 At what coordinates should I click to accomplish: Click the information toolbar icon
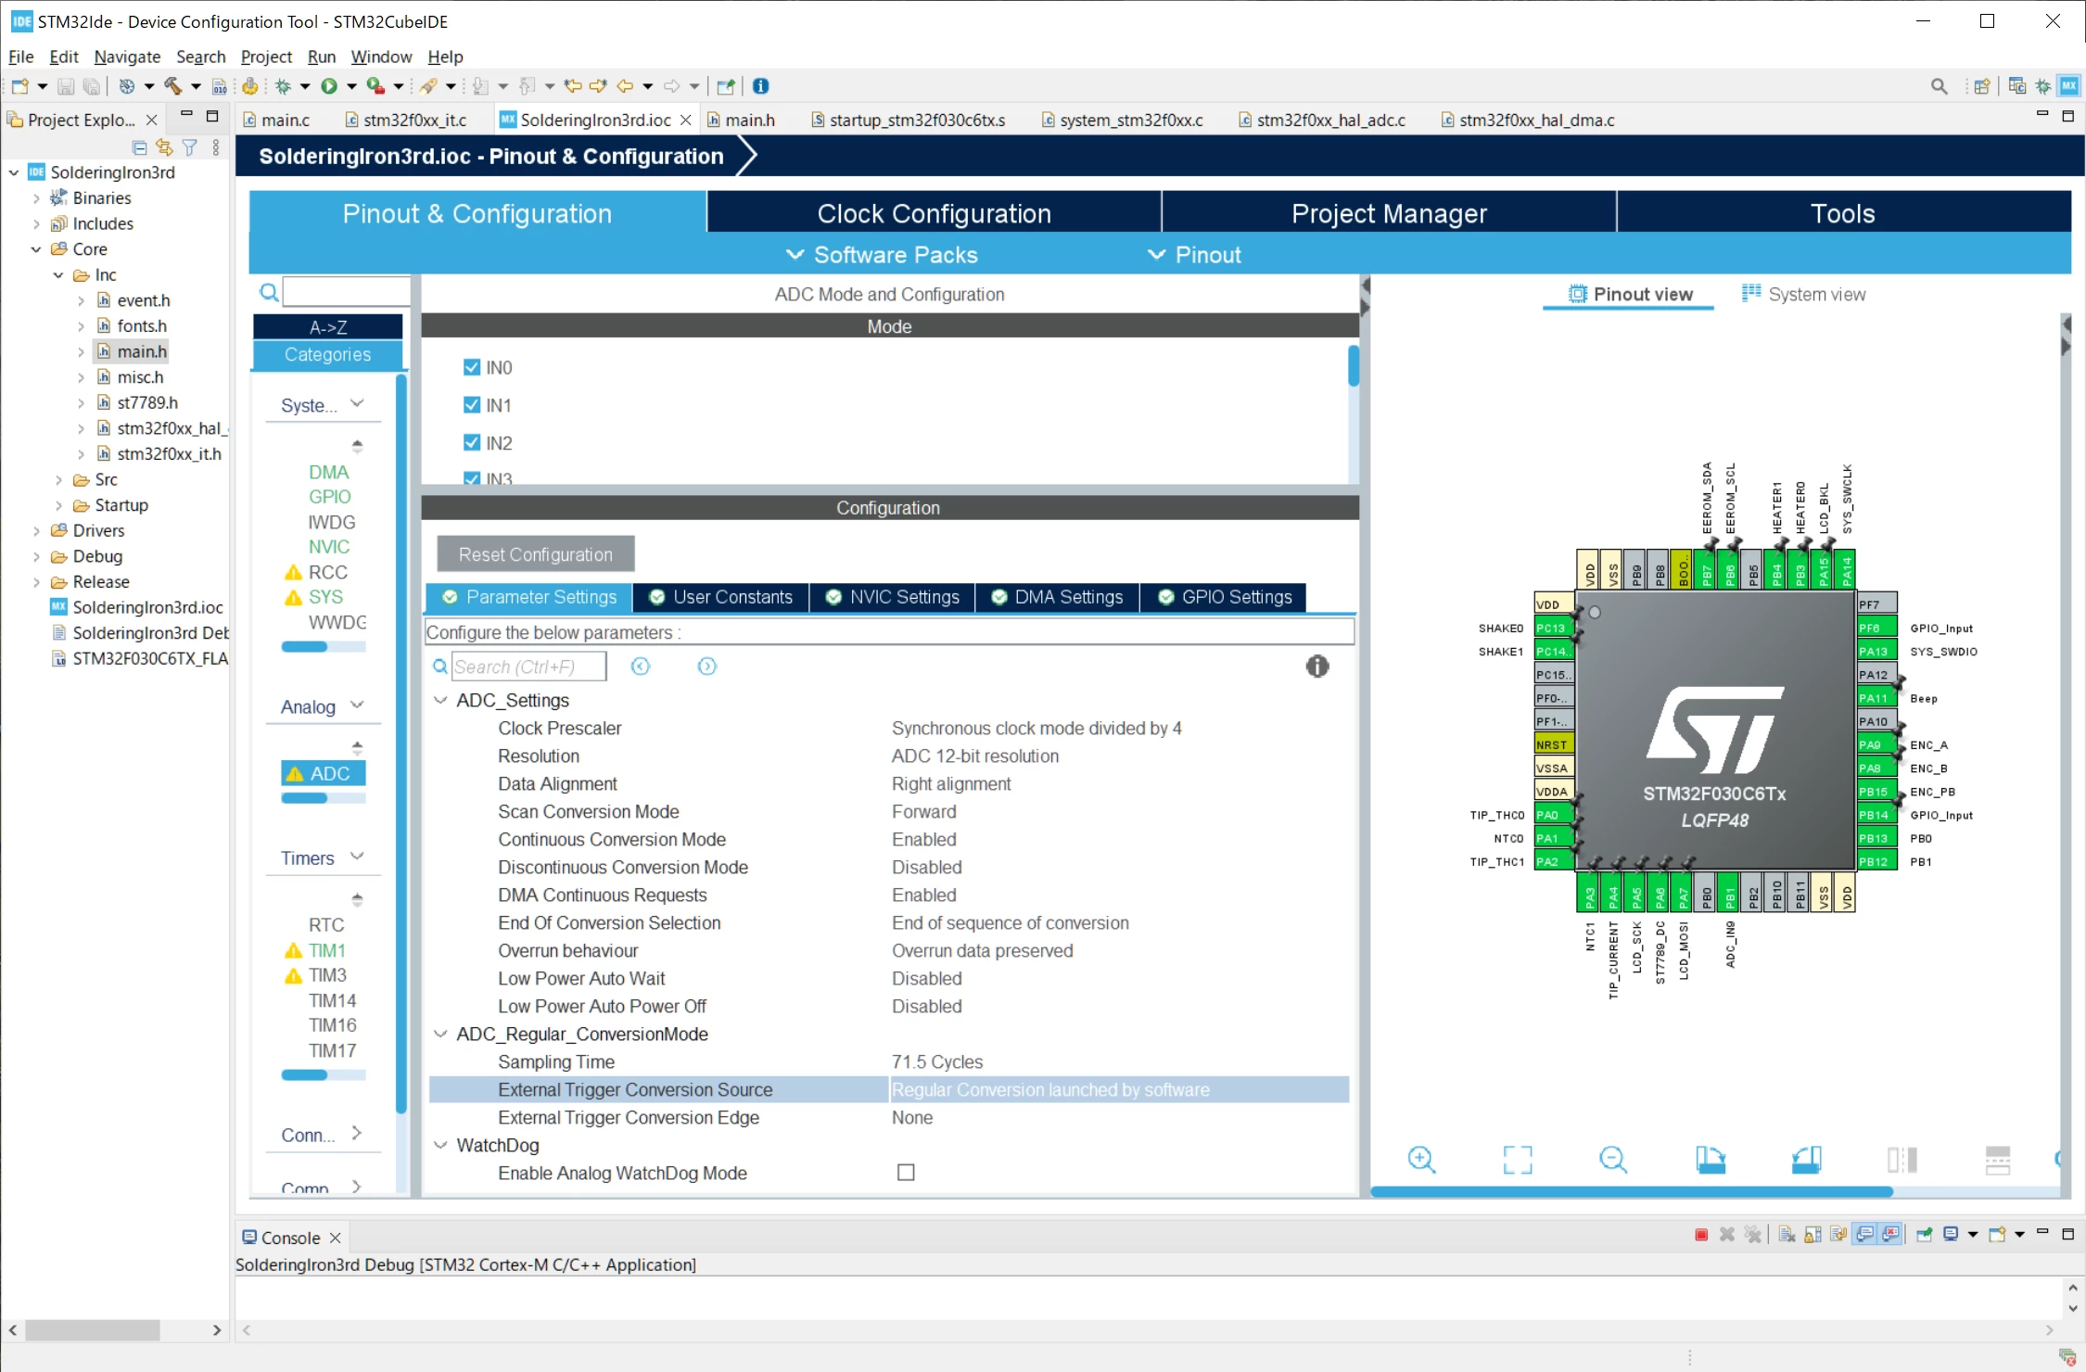tap(761, 86)
